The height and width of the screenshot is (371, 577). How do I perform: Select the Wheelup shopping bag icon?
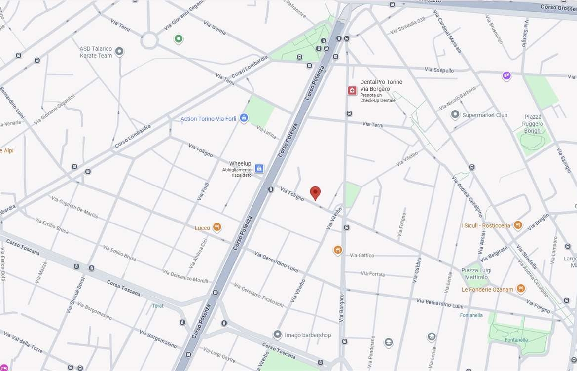259,169
